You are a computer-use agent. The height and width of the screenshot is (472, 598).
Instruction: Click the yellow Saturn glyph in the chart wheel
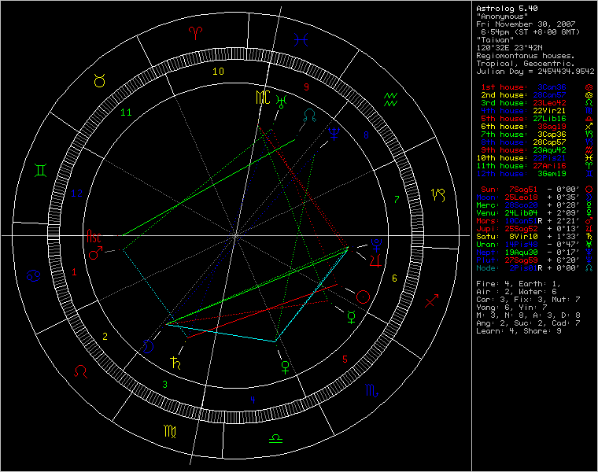coord(175,363)
